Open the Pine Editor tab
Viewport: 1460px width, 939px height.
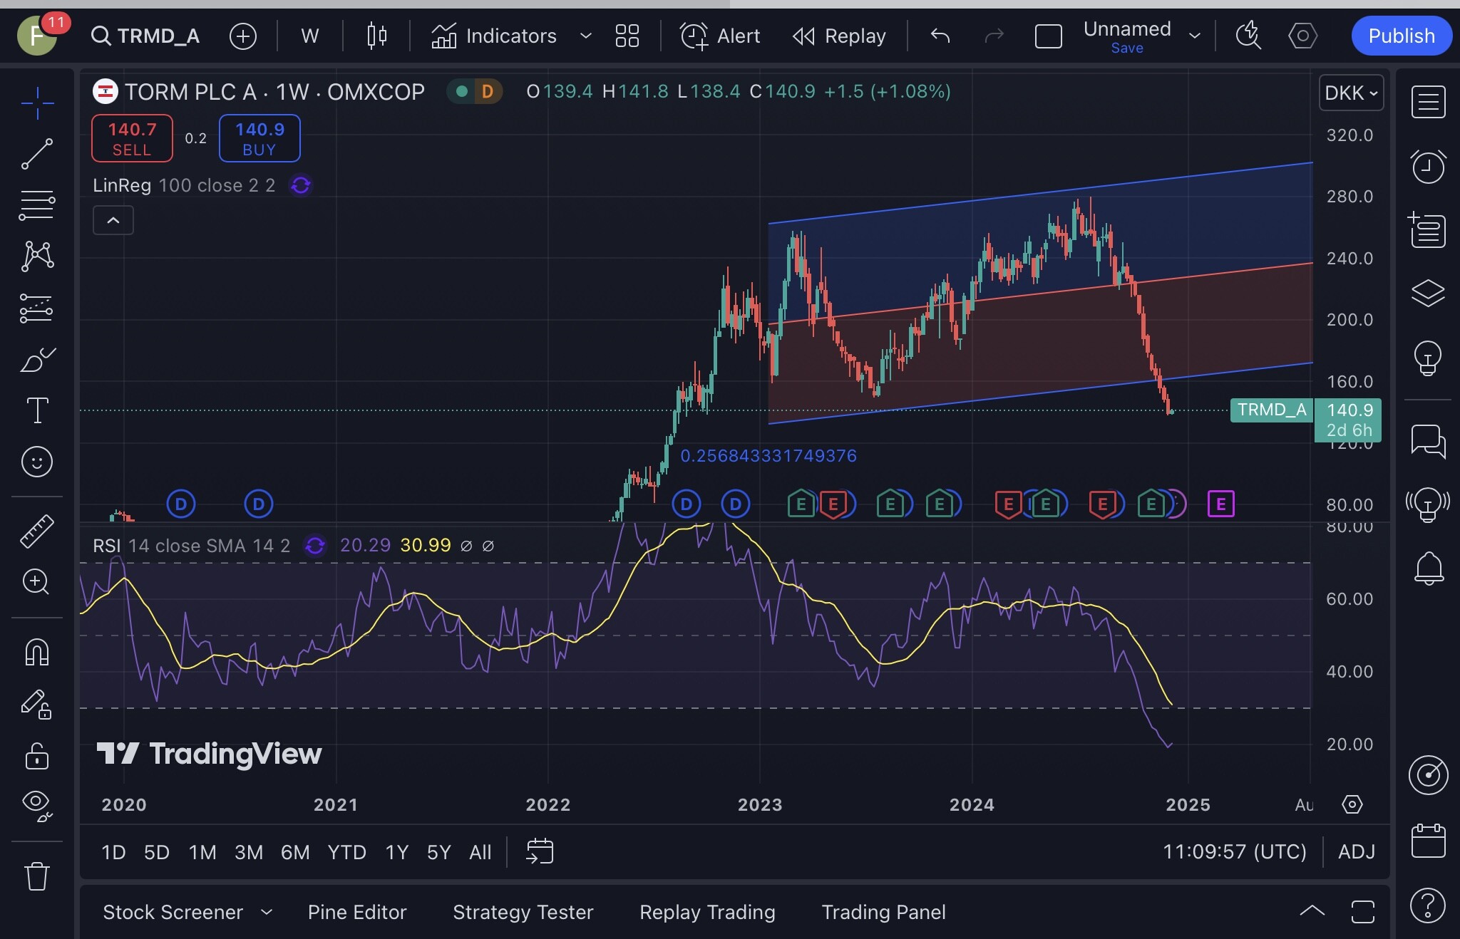coord(357,912)
